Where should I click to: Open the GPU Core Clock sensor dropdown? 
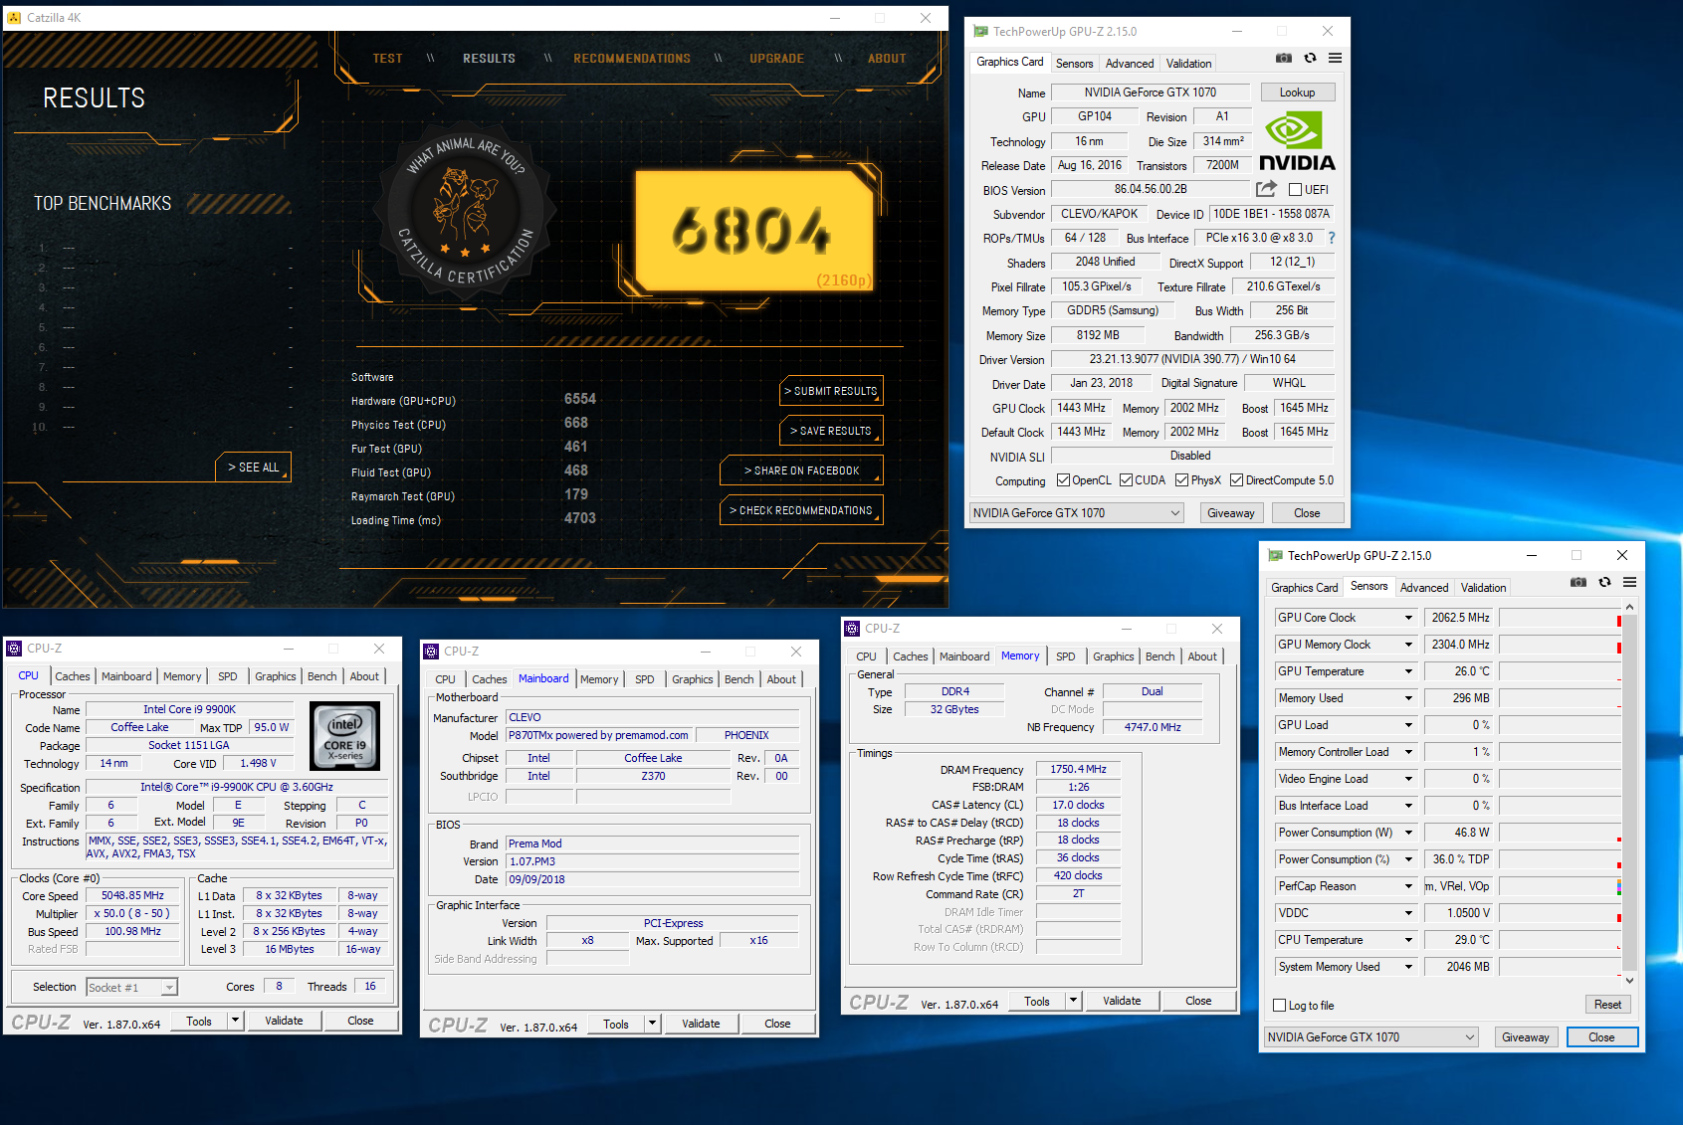(x=1408, y=618)
